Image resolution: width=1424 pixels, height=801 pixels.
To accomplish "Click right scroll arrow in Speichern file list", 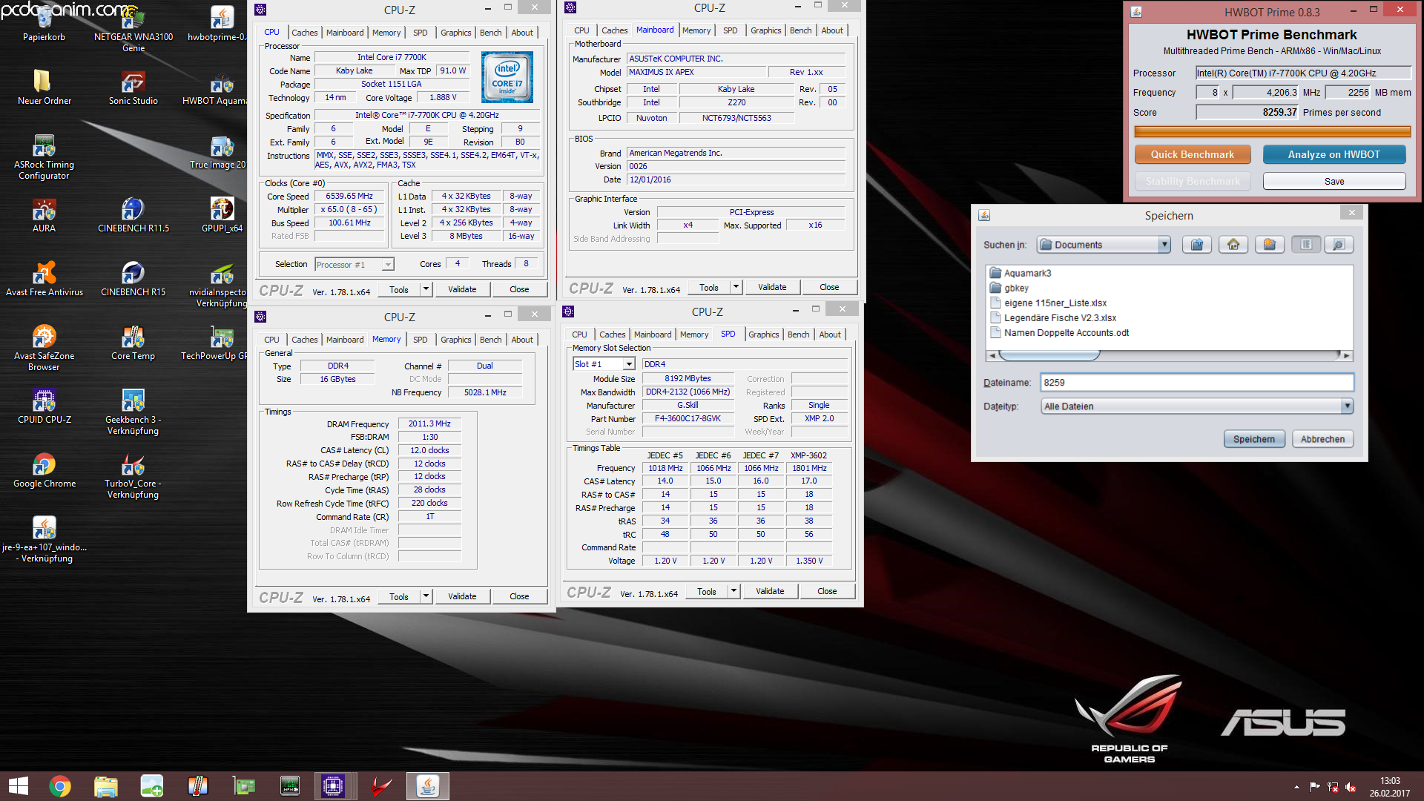I will tap(1346, 356).
